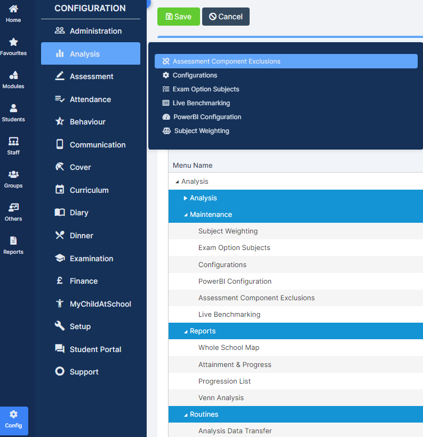Open the Modules shapes icon

tap(13, 75)
